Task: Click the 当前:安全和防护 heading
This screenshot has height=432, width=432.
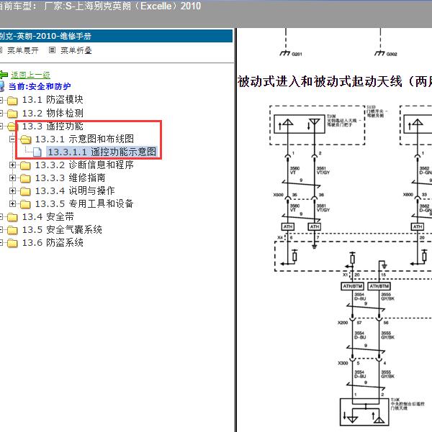Action: click(x=40, y=86)
